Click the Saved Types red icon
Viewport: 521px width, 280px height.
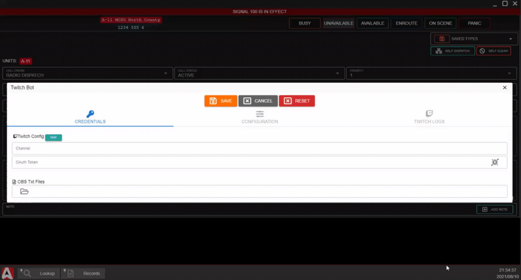coord(442,39)
